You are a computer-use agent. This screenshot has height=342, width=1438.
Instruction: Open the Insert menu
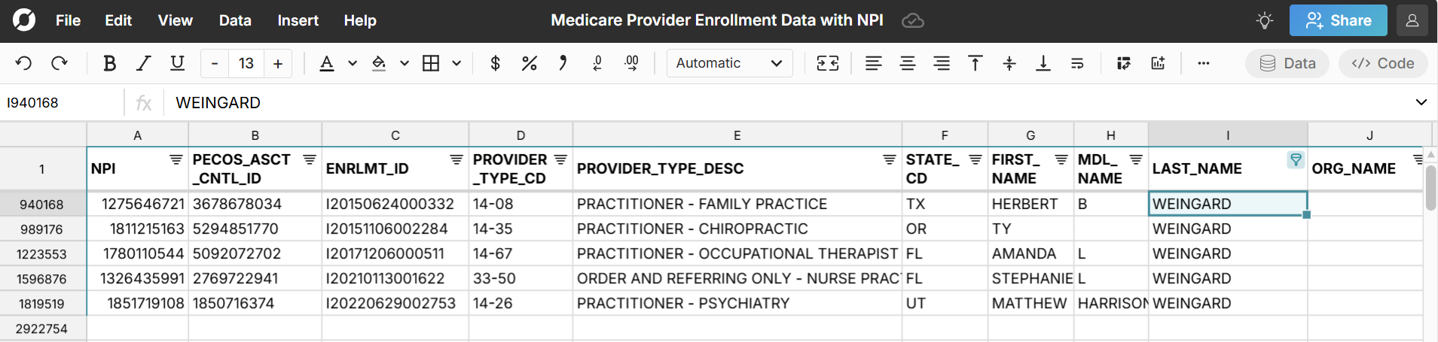tap(298, 20)
